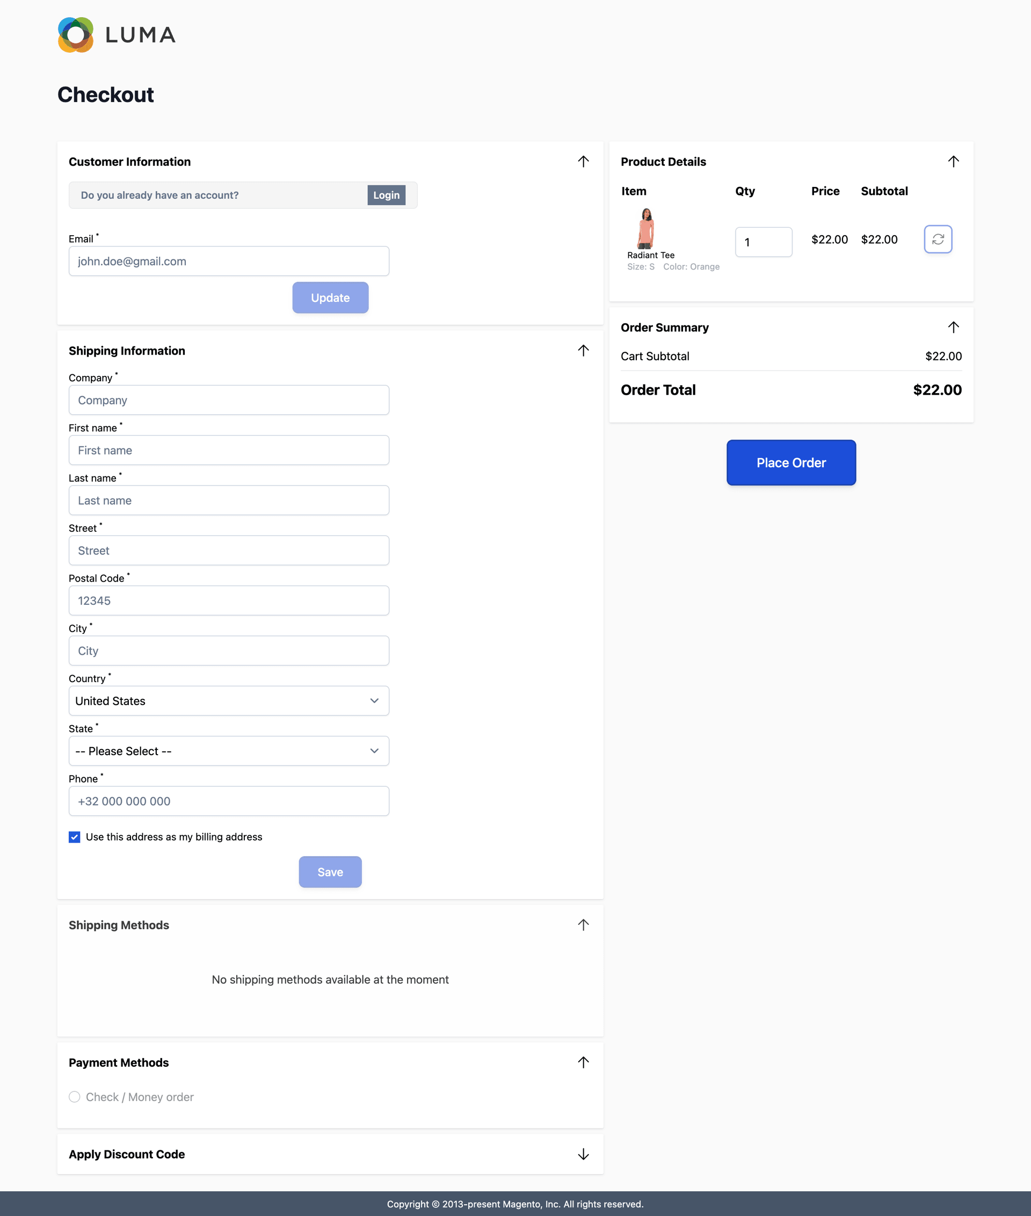Collapse the Customer Information section
1031x1216 pixels.
click(x=583, y=161)
